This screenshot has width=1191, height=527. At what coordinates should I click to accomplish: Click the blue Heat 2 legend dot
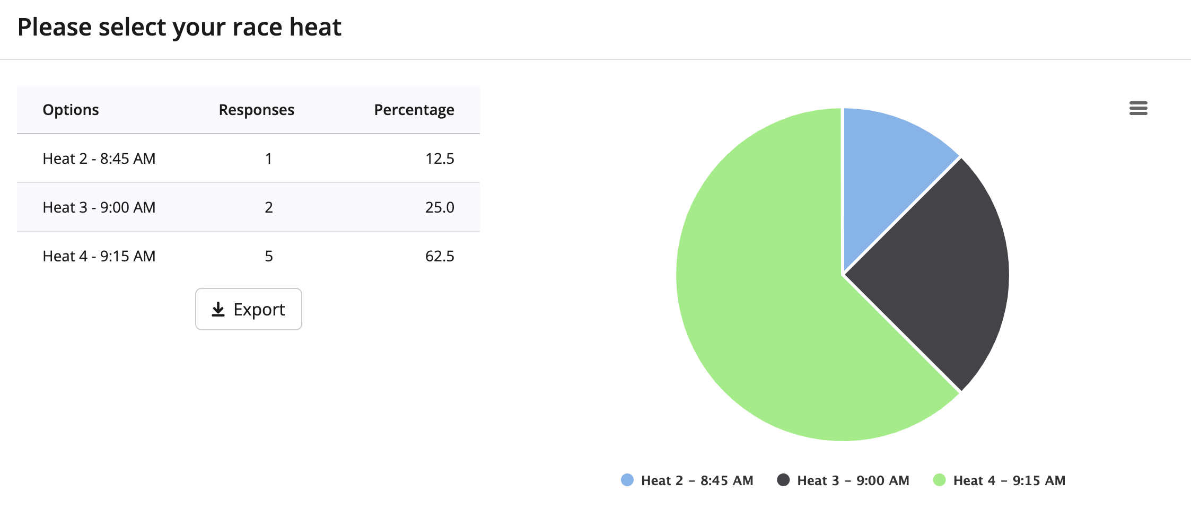(x=627, y=480)
